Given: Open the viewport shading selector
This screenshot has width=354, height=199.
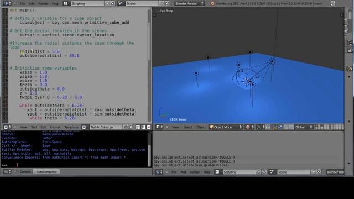Looking at the screenshot, I should tap(249, 127).
